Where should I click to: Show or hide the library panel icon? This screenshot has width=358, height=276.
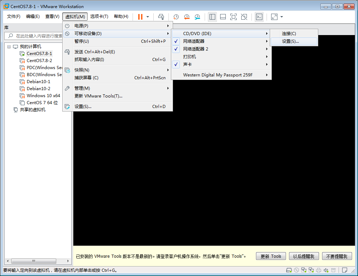pos(212,16)
